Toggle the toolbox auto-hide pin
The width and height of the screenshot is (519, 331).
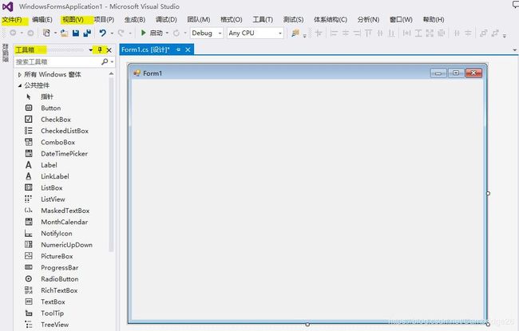point(100,50)
